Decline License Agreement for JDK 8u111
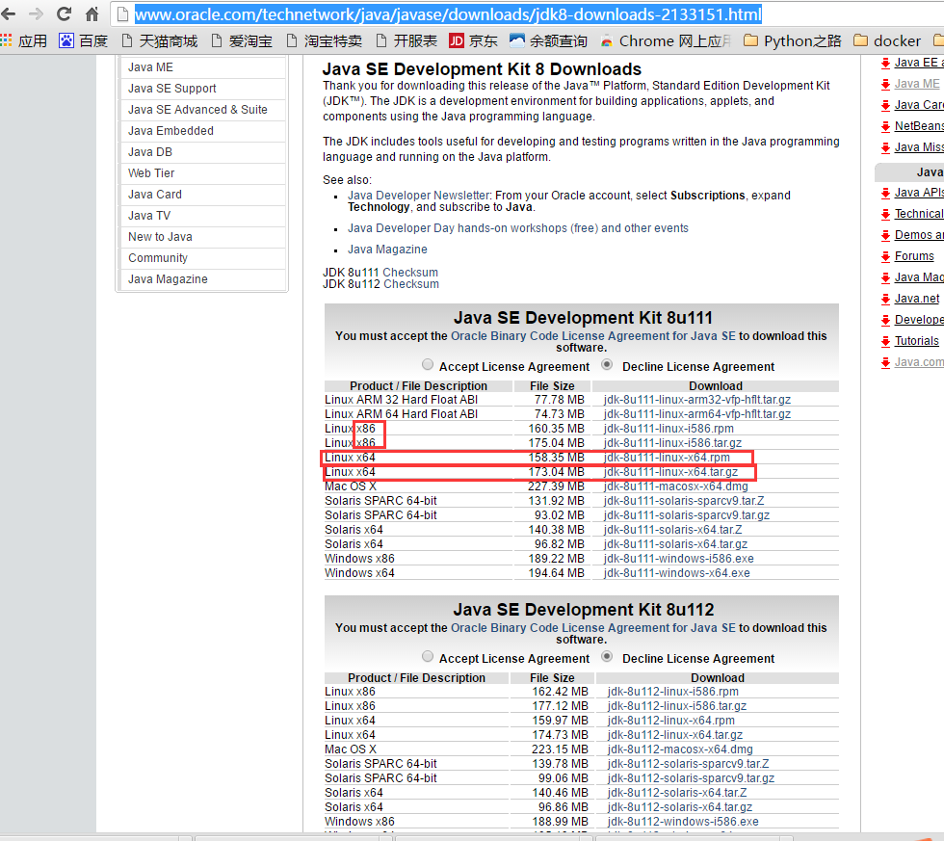944x841 pixels. (607, 364)
